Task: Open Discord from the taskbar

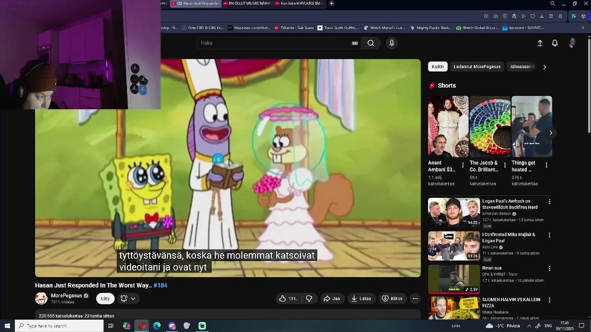Action: (x=172, y=326)
